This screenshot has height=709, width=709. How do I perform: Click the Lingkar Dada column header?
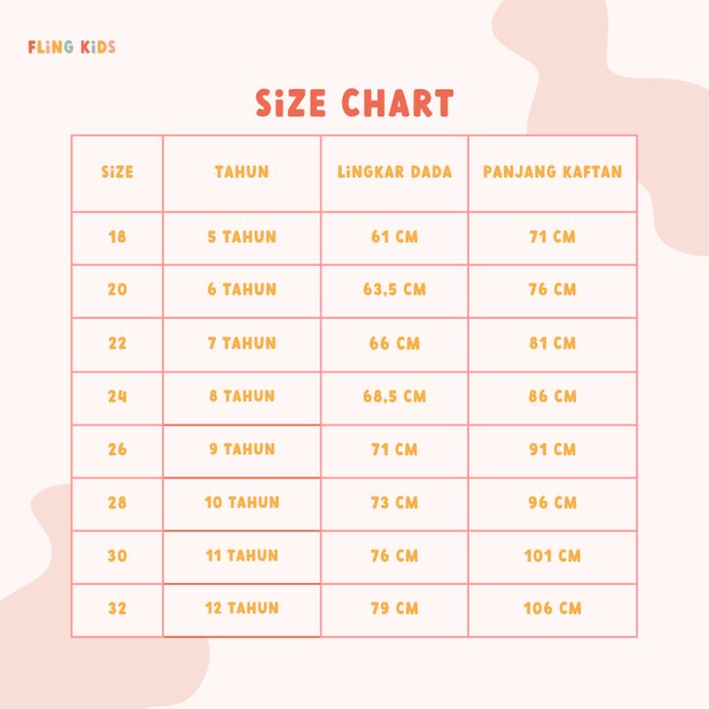[x=395, y=172]
